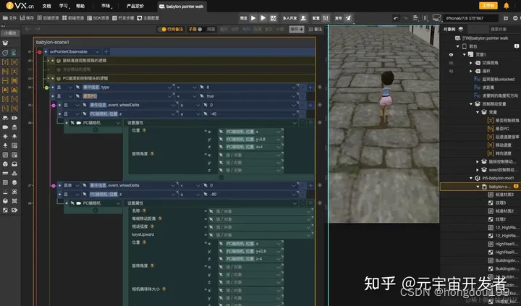Image resolution: width=521 pixels, height=306 pixels.
Task: Click the value field containing 8
Action: (x=248, y=88)
